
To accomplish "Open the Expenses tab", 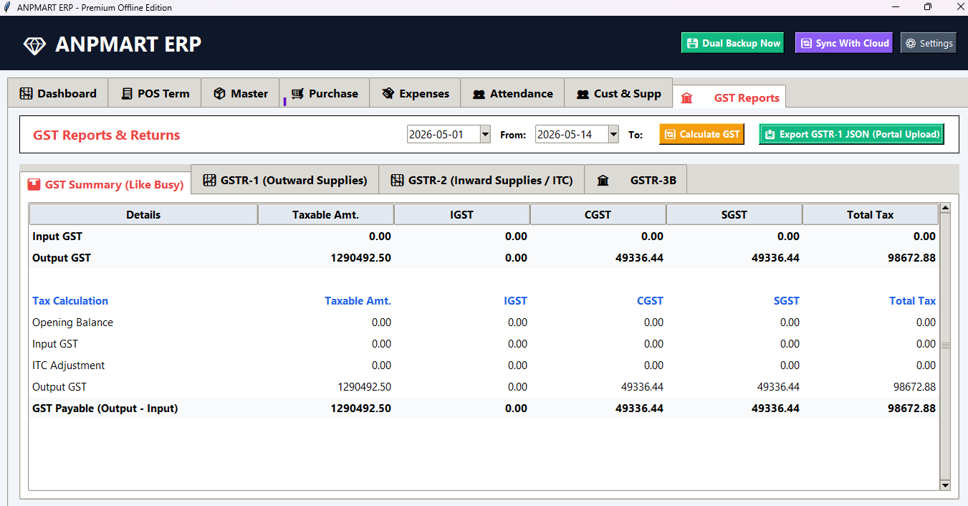I will tap(415, 93).
